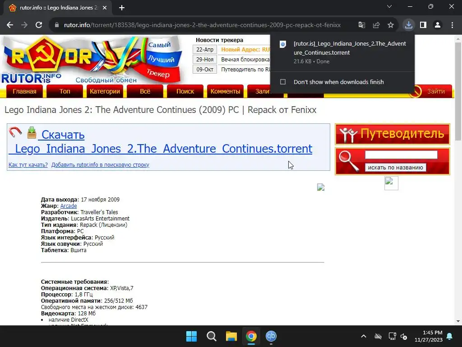Open the Windows Start menu
462x347 pixels.
(x=191, y=336)
